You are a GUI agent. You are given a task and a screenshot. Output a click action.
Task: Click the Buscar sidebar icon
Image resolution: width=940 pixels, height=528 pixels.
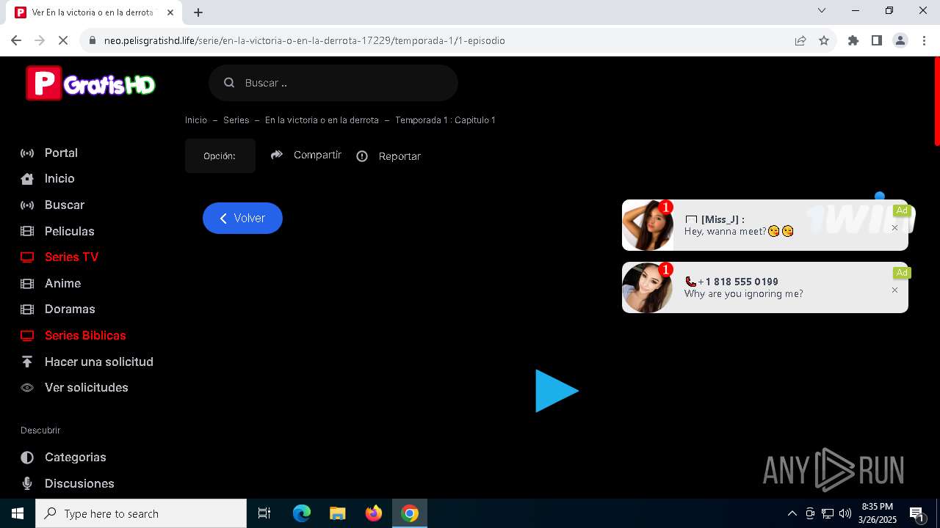point(27,205)
